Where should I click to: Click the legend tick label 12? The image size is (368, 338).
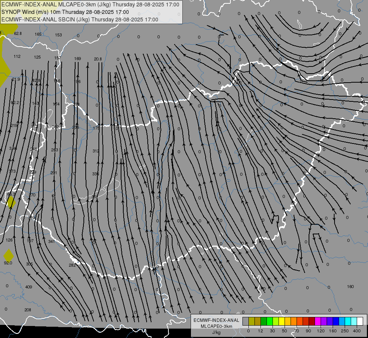point(260,331)
